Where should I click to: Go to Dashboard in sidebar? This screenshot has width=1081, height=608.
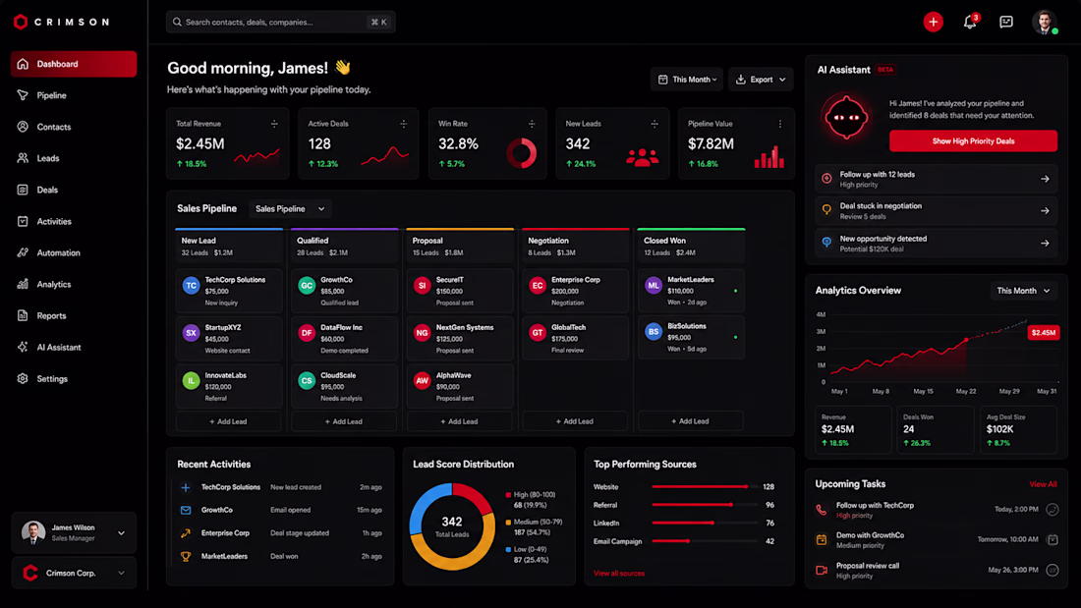[74, 64]
